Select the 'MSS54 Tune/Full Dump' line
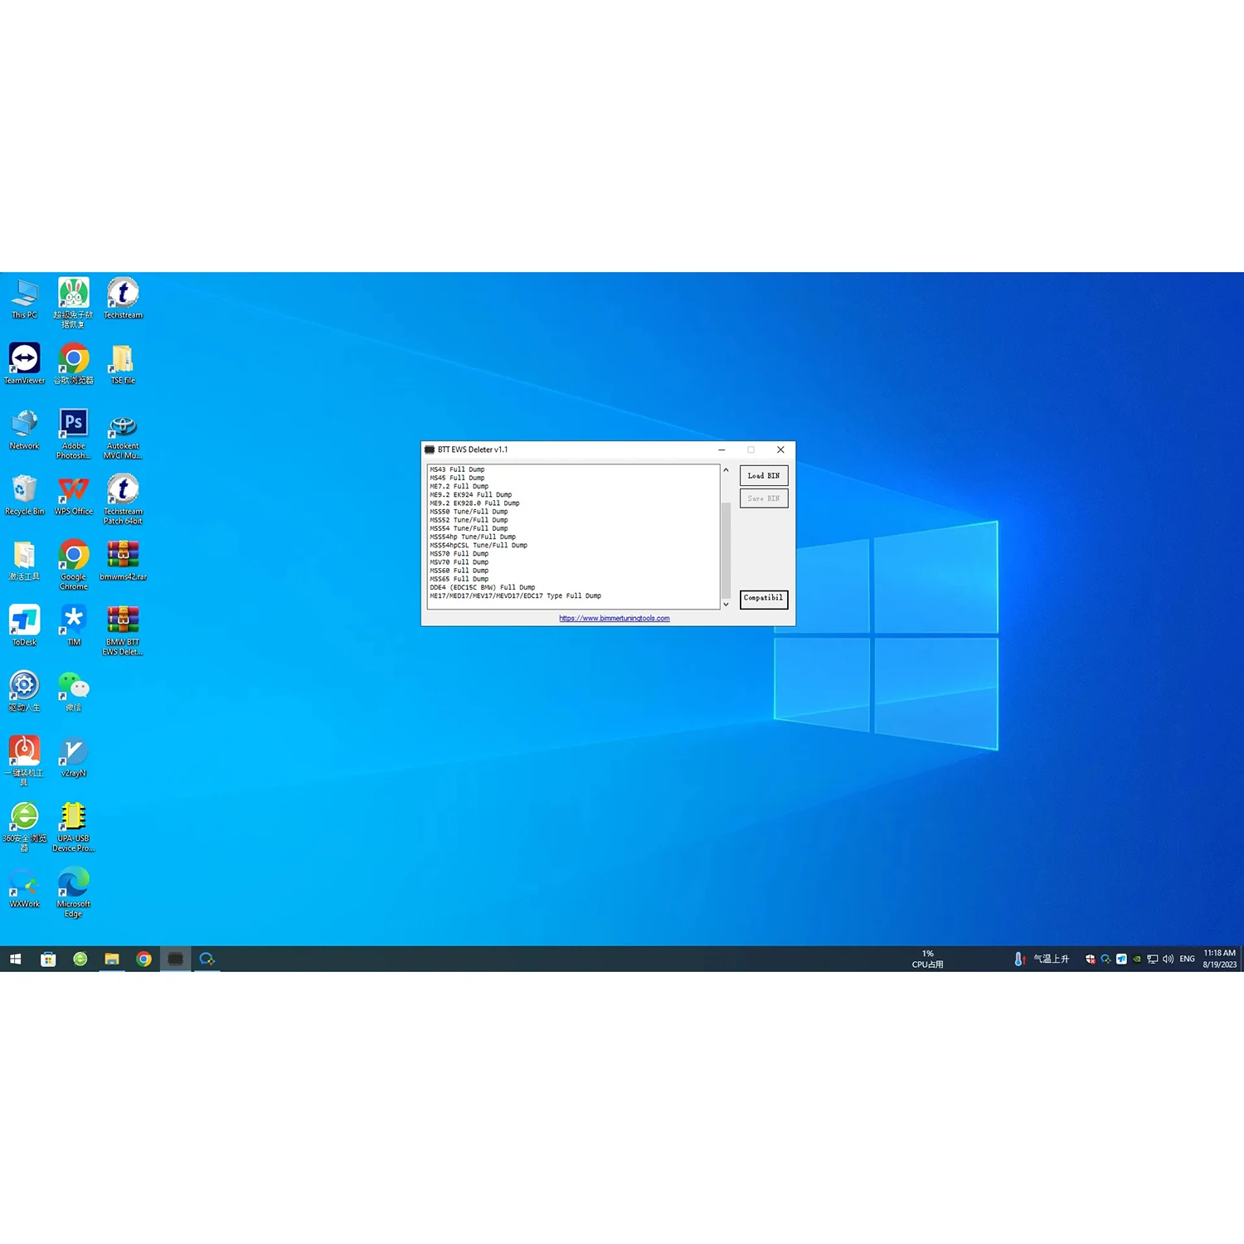This screenshot has width=1244, height=1244. click(469, 528)
